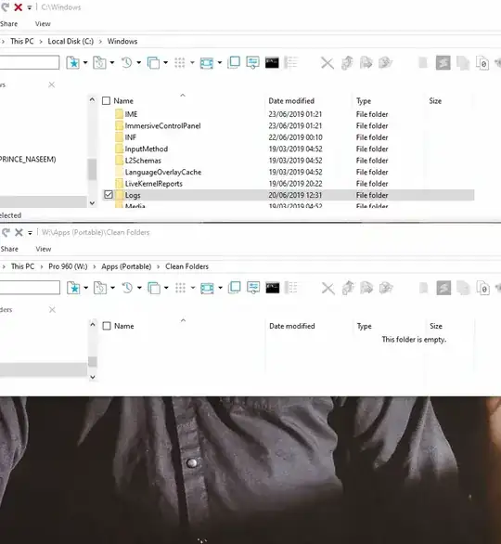Viewport: 501px width, 544px height.
Task: Click the X delete icon in Clean Folders toolbar
Action: [x=328, y=289]
